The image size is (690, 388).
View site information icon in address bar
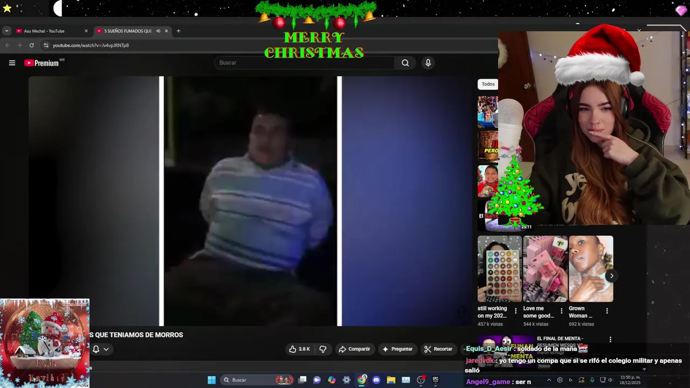[46, 45]
